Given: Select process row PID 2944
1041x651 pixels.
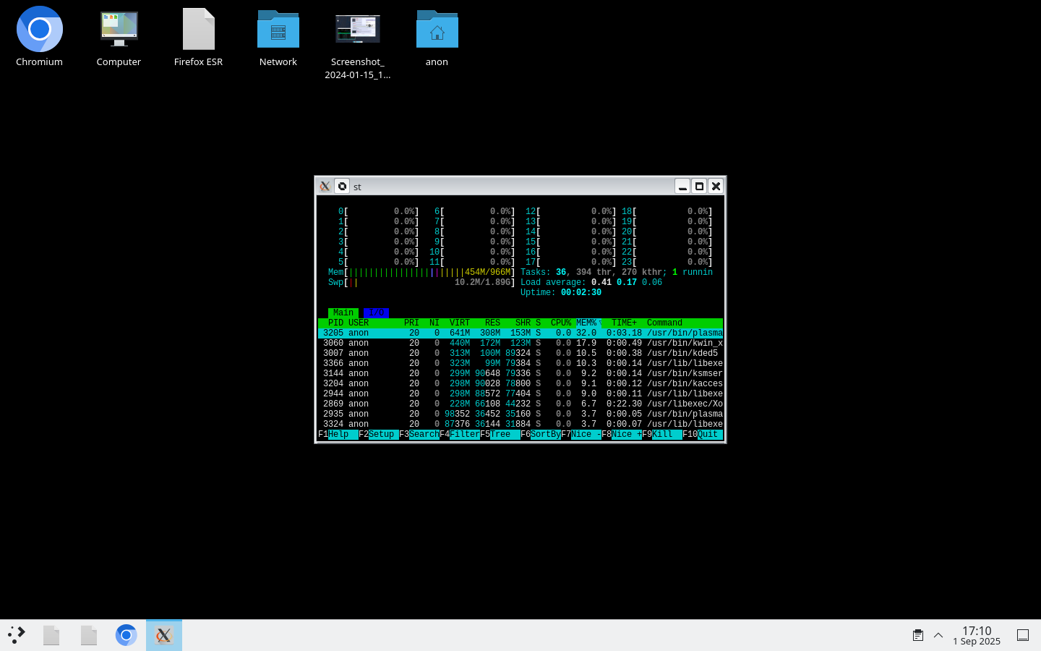Looking at the screenshot, I should 520,393.
